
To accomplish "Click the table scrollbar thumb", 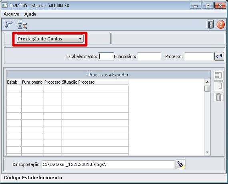I will point(207,88).
